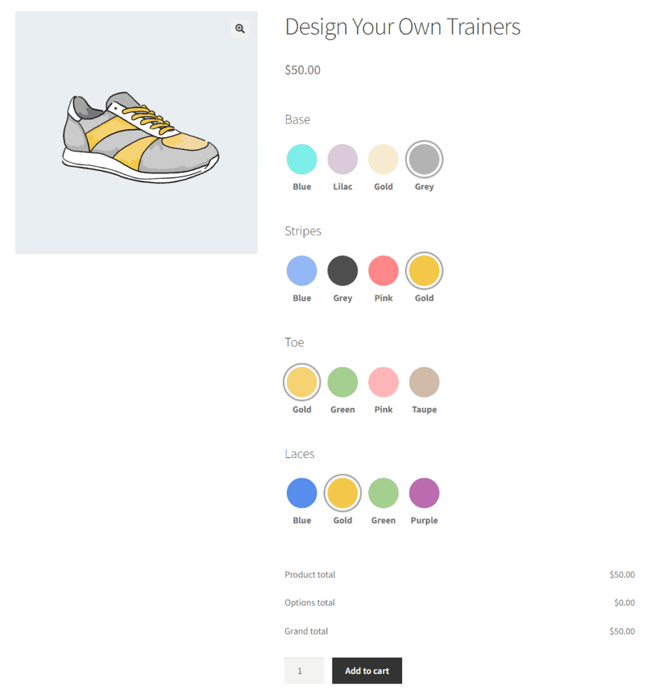Pick the Gold laces swatch

(x=342, y=493)
